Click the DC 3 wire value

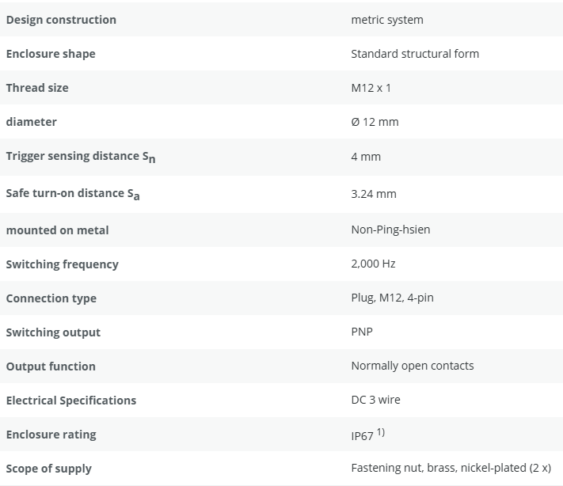click(x=375, y=400)
